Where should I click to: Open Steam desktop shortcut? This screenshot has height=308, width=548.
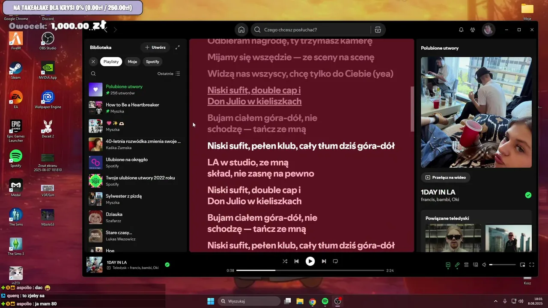[x=16, y=71]
